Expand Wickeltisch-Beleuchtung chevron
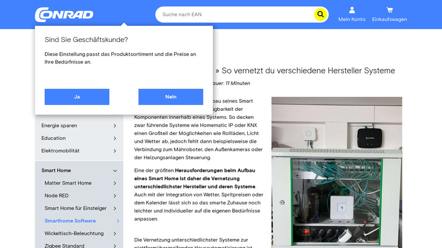The width and height of the screenshot is (442, 248). click(115, 233)
